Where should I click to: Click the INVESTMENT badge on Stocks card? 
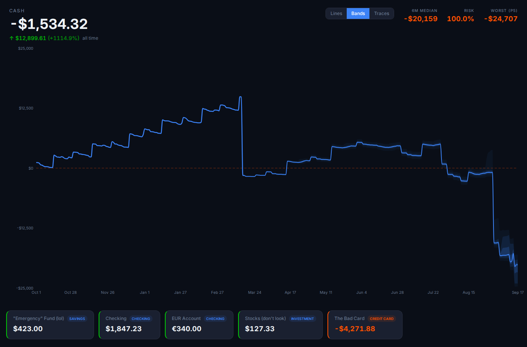(x=302, y=319)
